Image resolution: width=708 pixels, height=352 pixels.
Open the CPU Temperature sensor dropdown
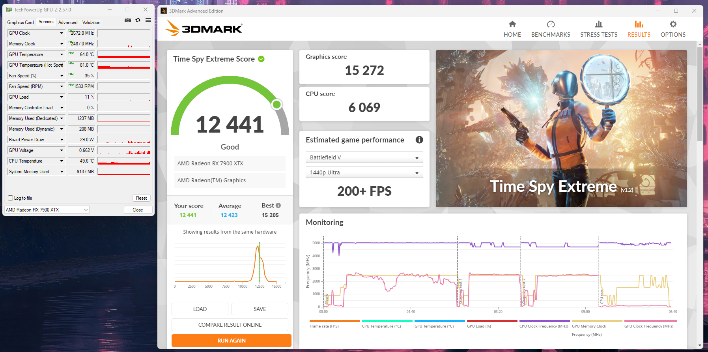pyautogui.click(x=62, y=161)
